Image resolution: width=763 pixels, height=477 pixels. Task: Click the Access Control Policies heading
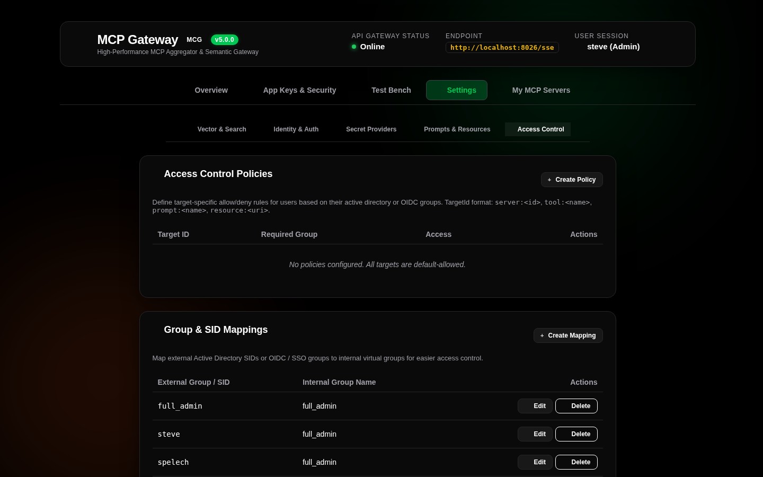218,174
